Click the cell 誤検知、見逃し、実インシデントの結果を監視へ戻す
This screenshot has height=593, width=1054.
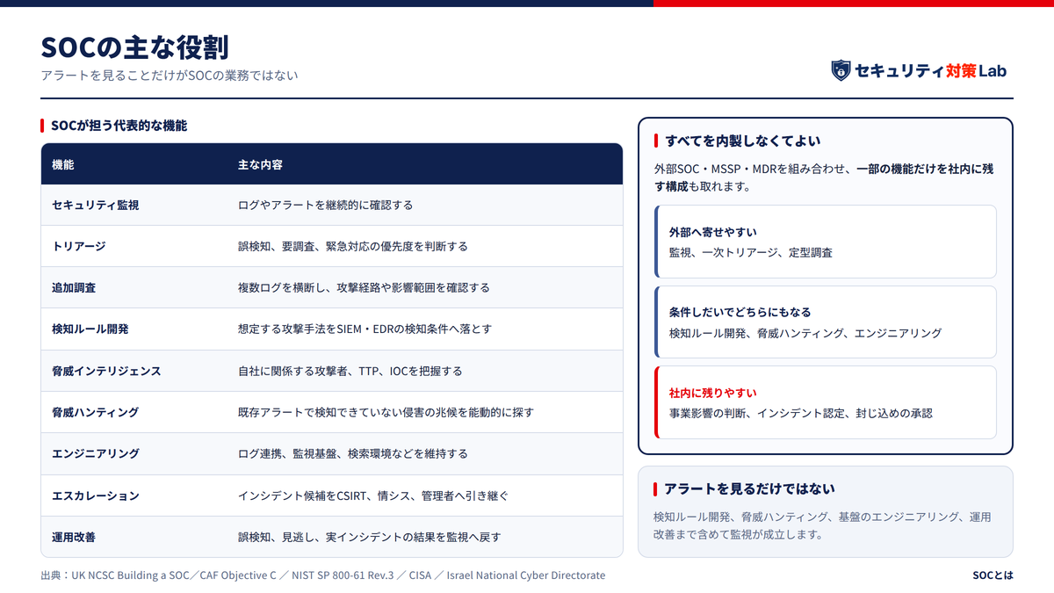coord(370,537)
